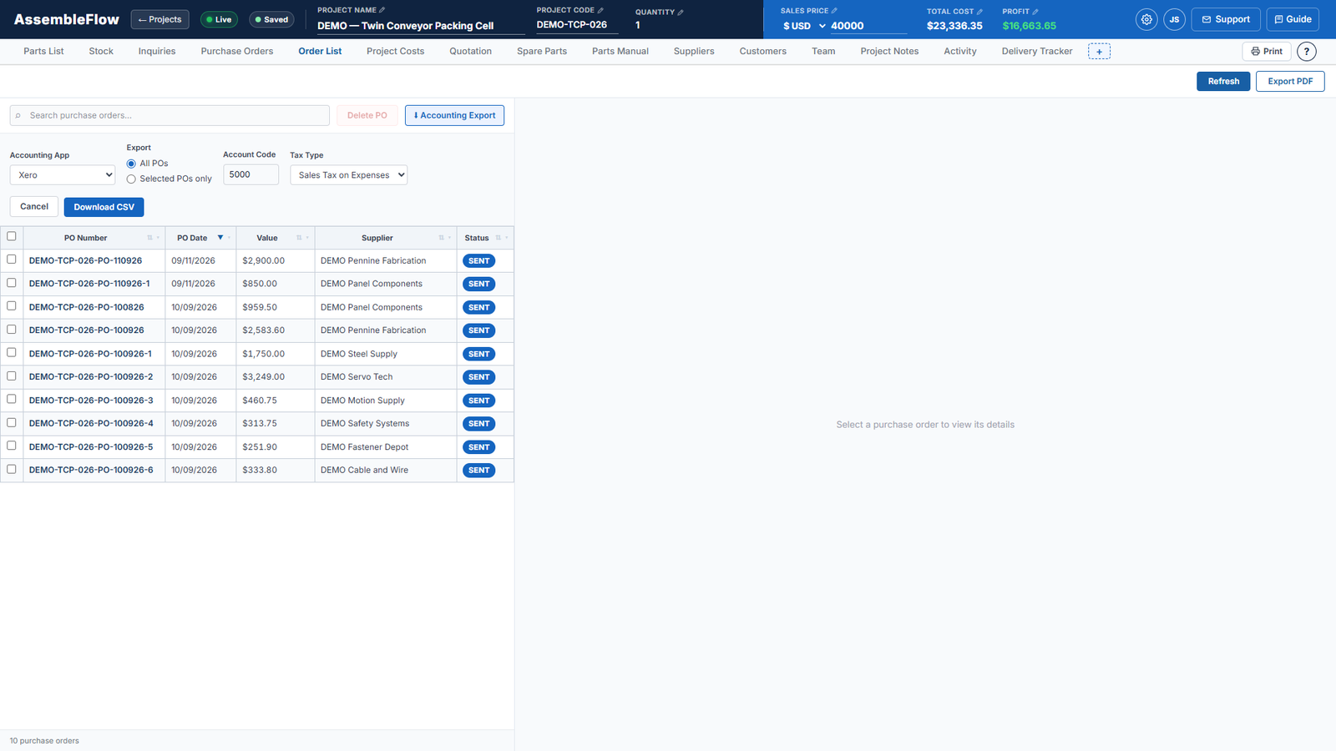The image size is (1336, 751).
Task: Check row DEMO-TCP-026-PO-100926-2
Action: [12, 376]
